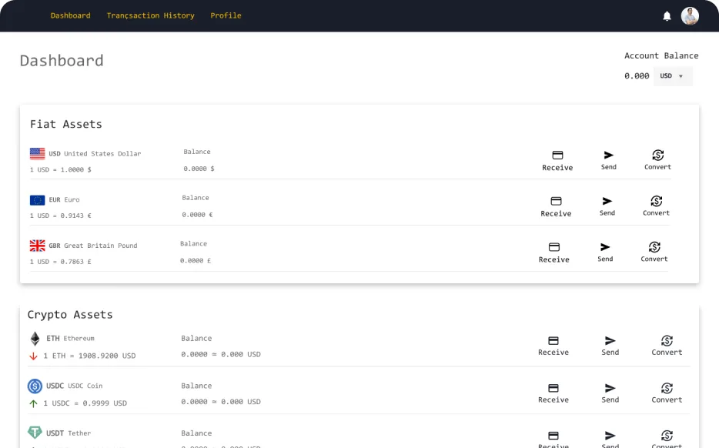719x448 pixels.
Task: Open the notifications bell
Action: (667, 16)
